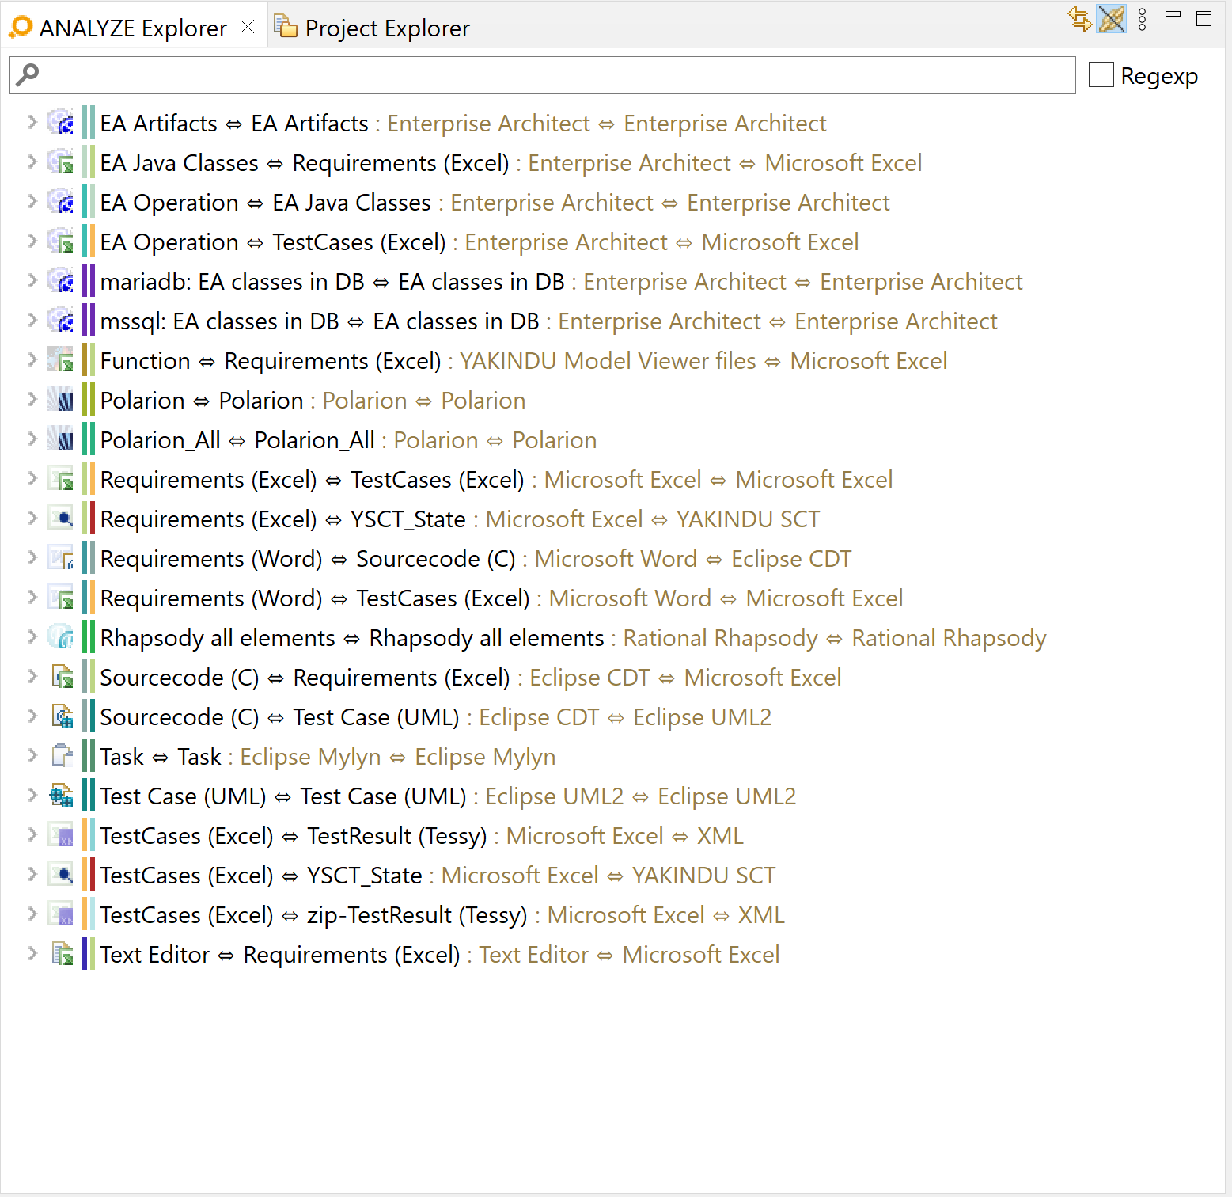This screenshot has height=1197, width=1232.
Task: Enable the Regexp checkbox
Action: (1101, 75)
